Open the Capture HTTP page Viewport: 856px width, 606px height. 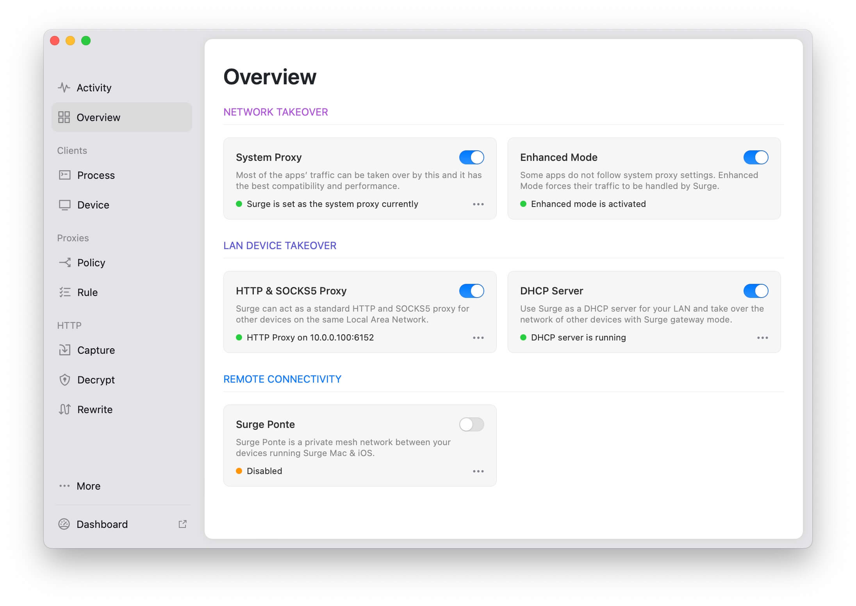(122, 350)
